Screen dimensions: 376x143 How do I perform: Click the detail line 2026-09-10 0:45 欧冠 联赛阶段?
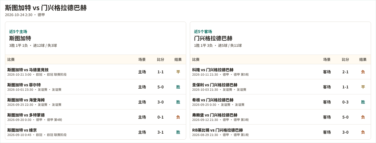tap(37, 135)
